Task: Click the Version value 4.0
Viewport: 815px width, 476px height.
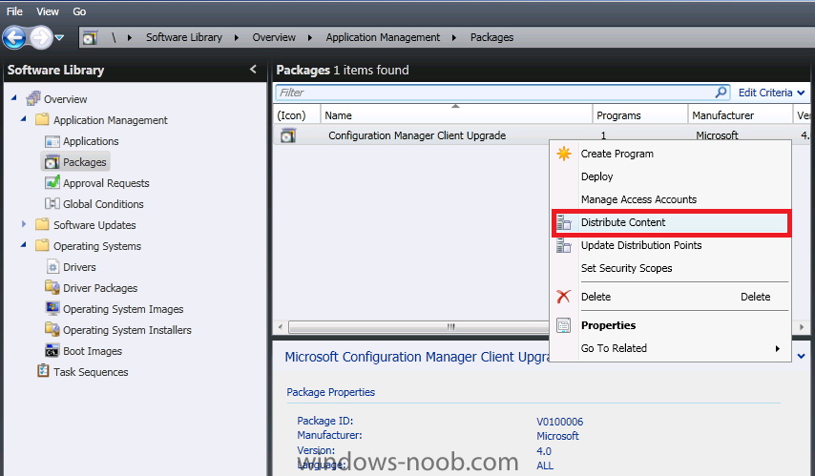Action: pyautogui.click(x=544, y=451)
